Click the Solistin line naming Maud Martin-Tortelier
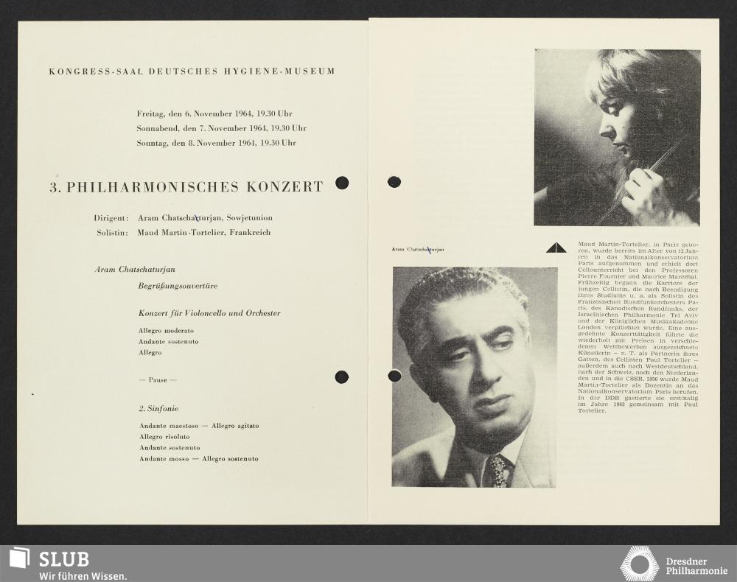The width and height of the screenshot is (737, 582). pos(183,233)
